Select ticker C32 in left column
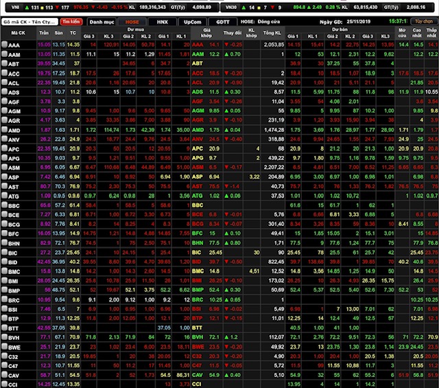The image size is (439, 388). point(13,357)
